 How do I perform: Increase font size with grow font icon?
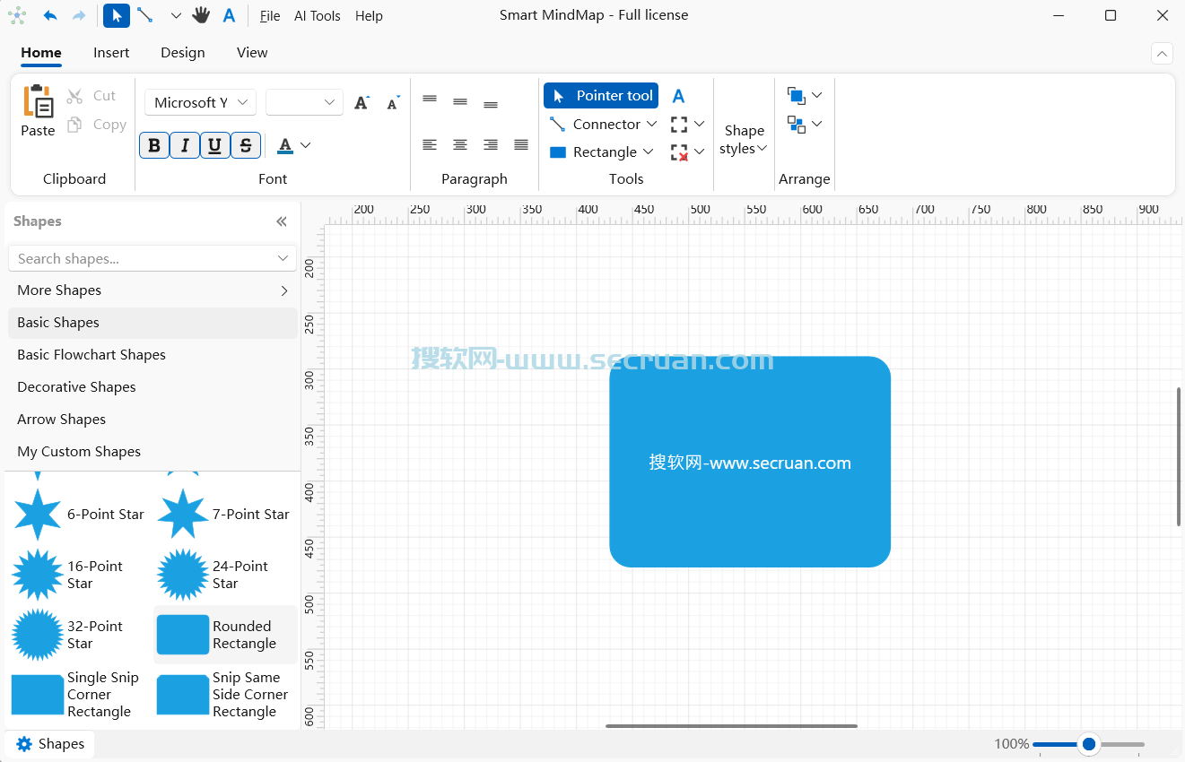click(362, 102)
